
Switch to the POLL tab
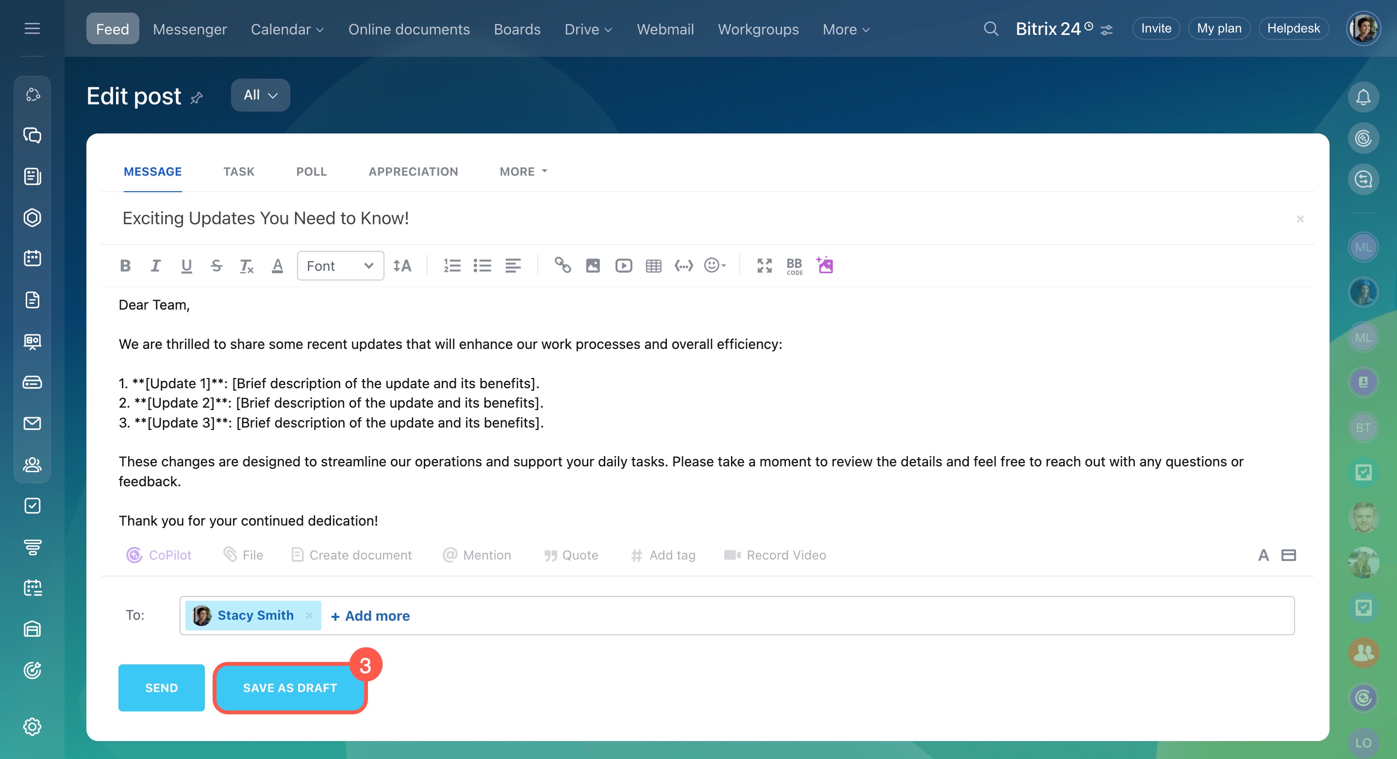coord(311,172)
